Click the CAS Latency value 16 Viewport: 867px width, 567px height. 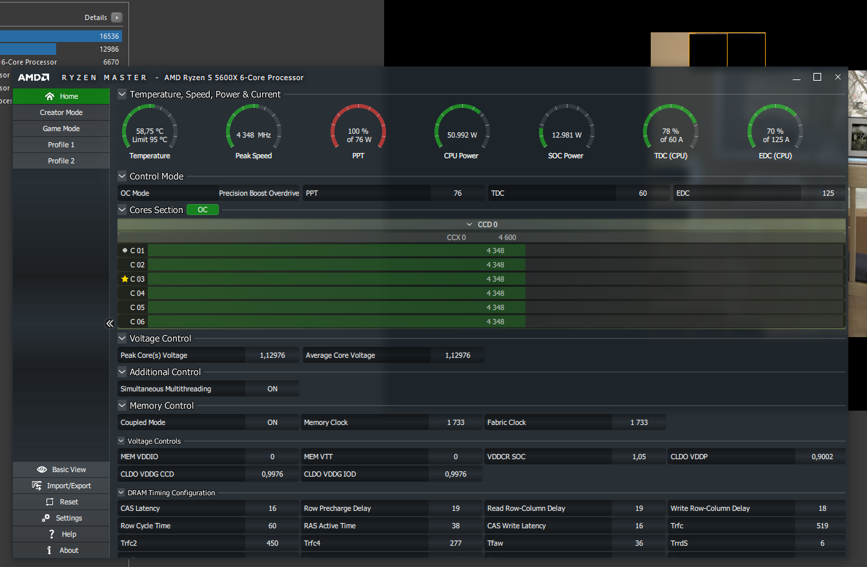point(272,508)
